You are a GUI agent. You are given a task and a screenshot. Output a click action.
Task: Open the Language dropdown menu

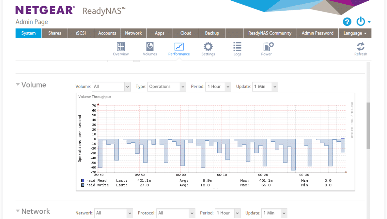click(x=355, y=33)
